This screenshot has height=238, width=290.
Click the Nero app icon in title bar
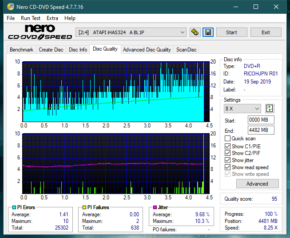click(11, 7)
